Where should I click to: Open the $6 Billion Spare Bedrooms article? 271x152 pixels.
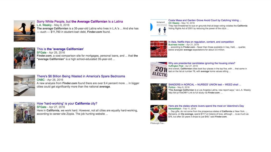(x=81, y=76)
